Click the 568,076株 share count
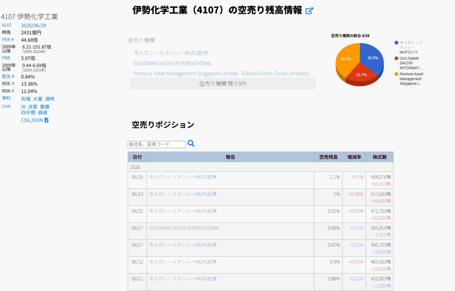The image size is (455, 291). click(x=381, y=177)
